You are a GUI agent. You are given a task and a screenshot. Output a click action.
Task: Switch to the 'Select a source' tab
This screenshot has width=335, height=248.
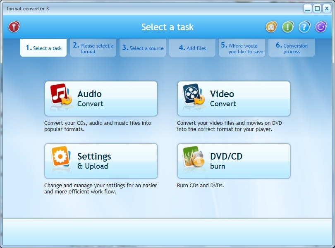142,48
